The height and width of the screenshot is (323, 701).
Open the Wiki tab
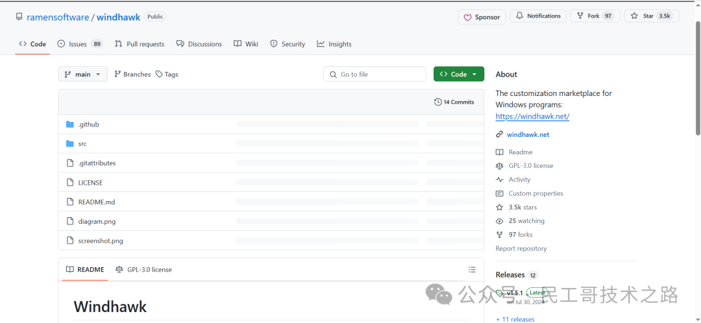[x=246, y=44]
